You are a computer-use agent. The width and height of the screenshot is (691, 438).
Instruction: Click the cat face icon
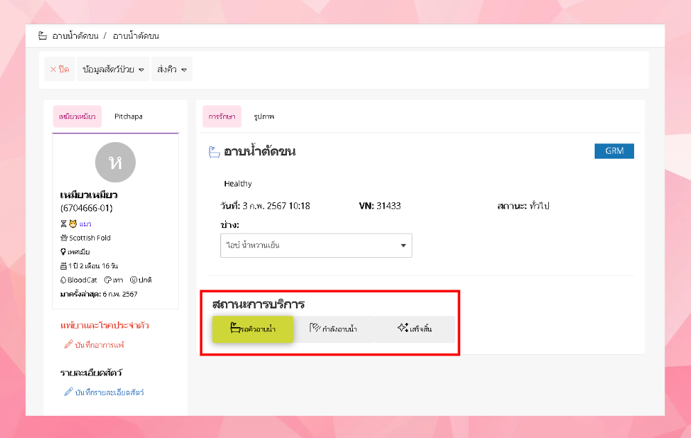73,224
